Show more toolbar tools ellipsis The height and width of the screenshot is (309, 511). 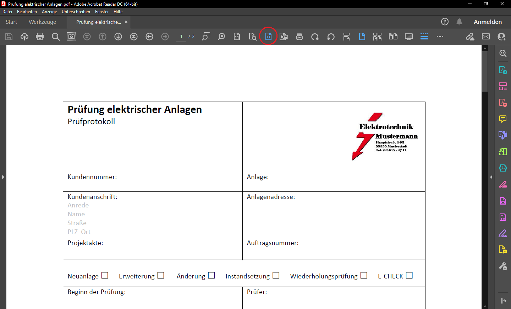click(x=440, y=37)
